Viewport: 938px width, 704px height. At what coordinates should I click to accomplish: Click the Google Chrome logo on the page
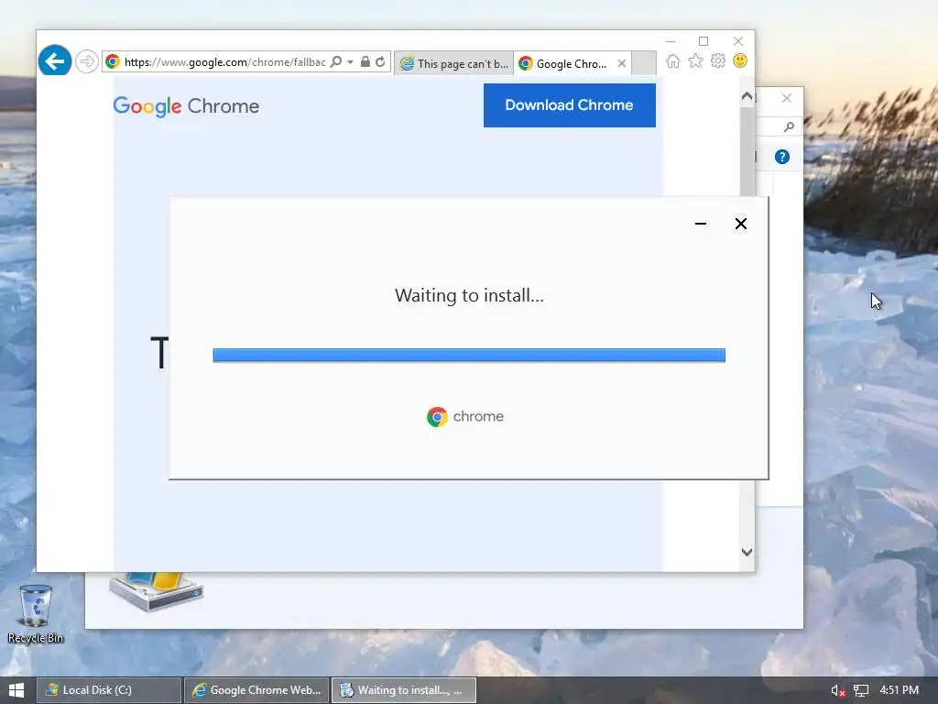tap(186, 106)
